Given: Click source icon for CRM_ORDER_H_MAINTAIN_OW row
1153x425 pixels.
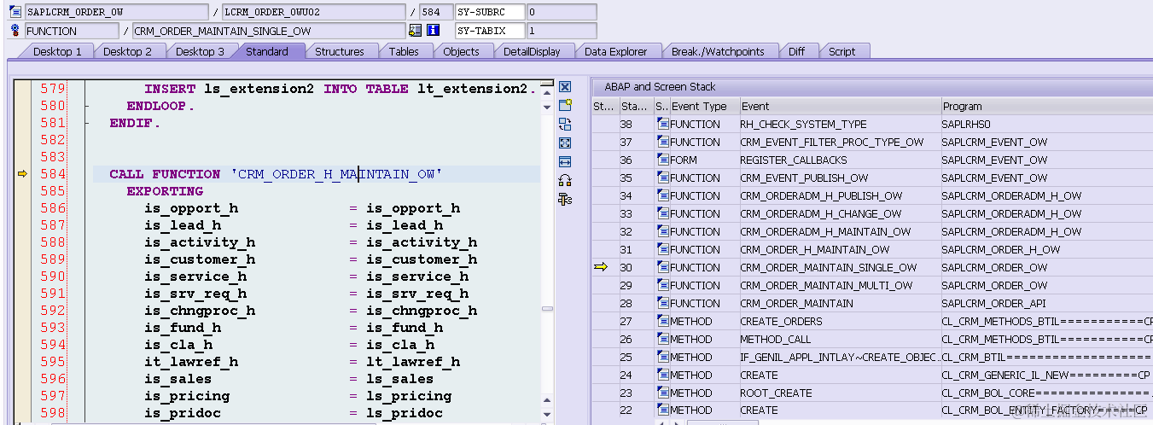Looking at the screenshot, I should pos(663,250).
